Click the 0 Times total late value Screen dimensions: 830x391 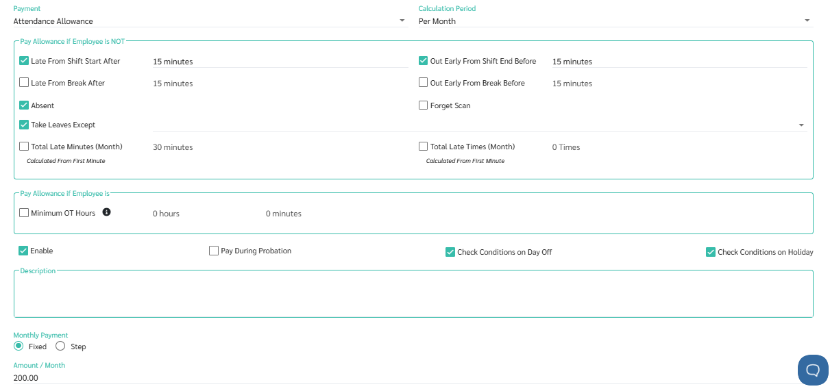[x=566, y=147]
